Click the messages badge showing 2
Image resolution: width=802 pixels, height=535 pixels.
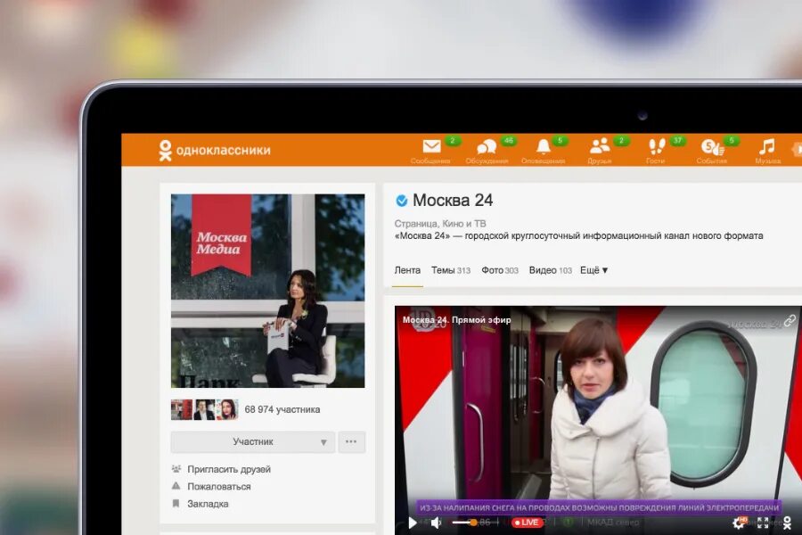(x=452, y=140)
